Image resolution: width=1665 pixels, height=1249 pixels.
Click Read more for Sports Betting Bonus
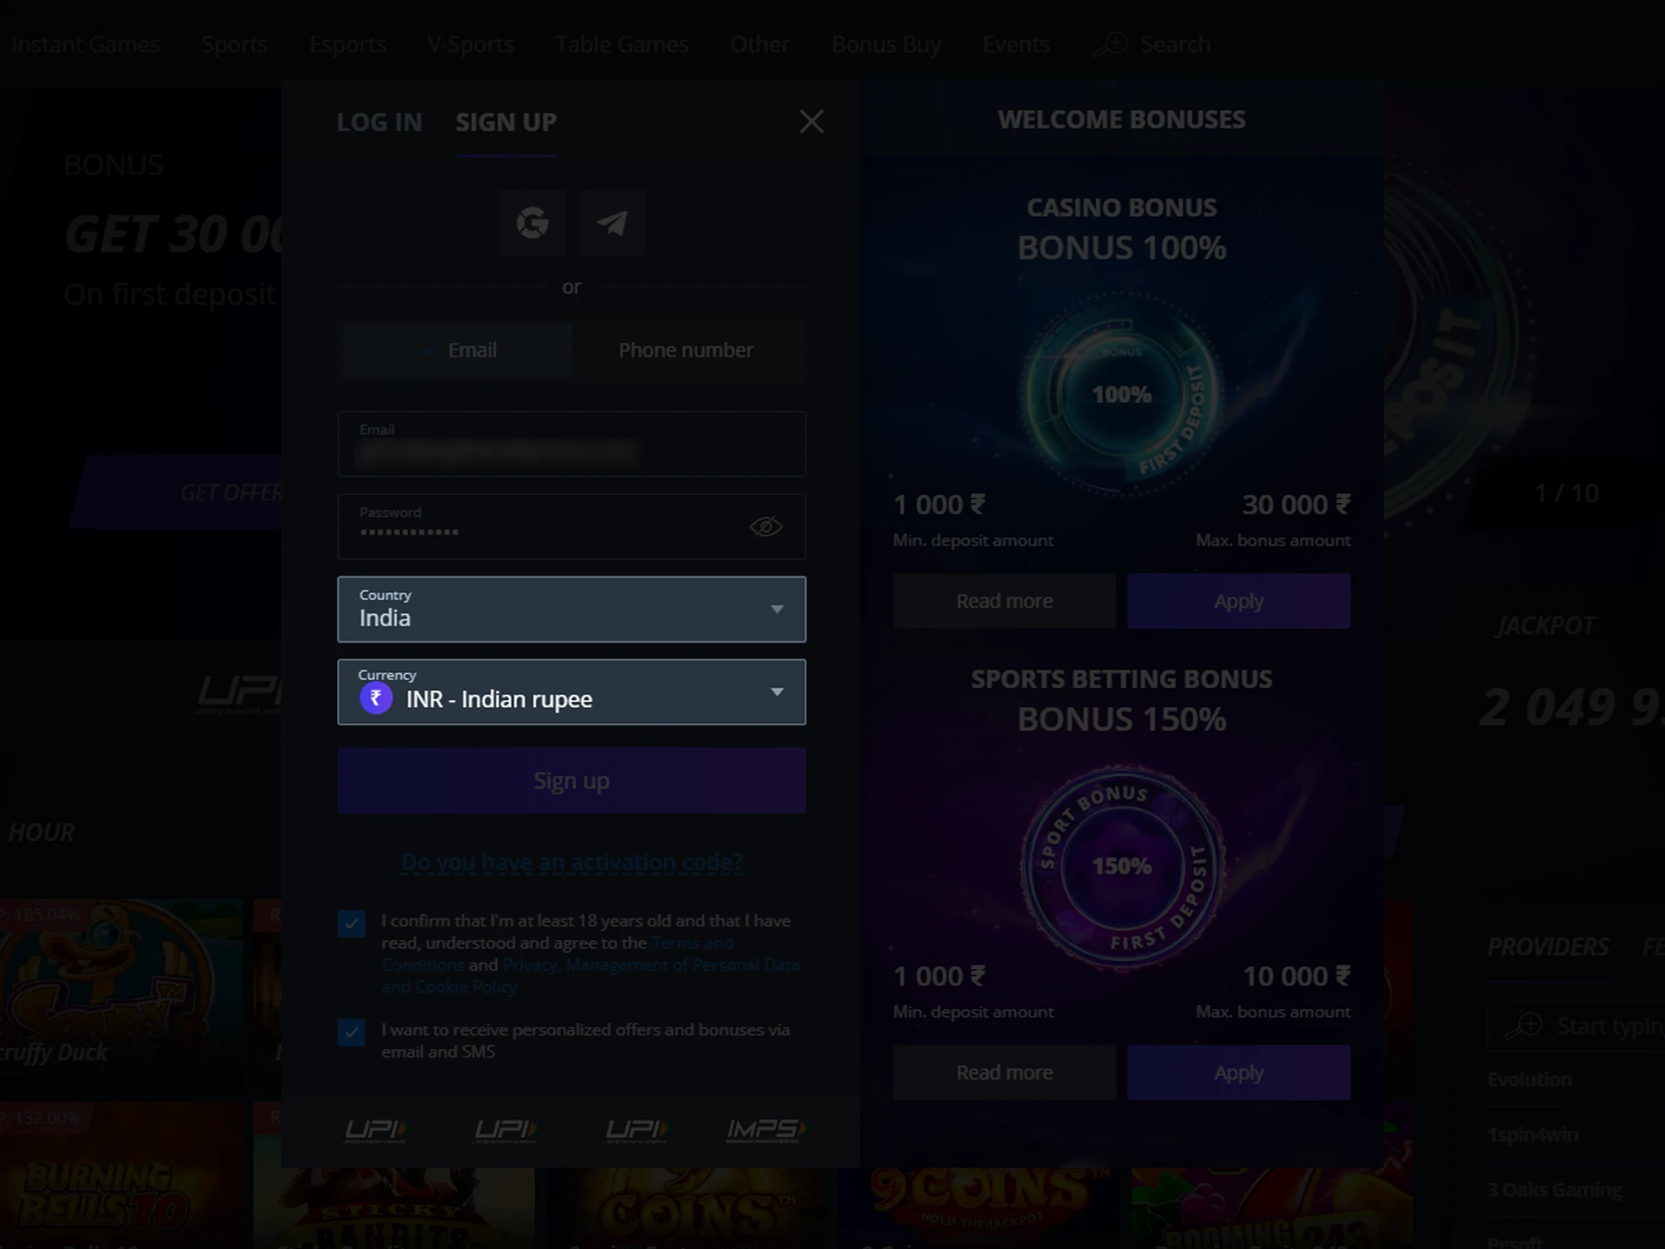click(1004, 1072)
